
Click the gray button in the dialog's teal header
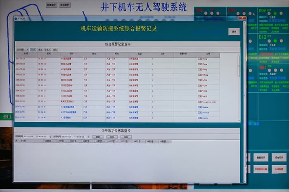tap(234, 32)
